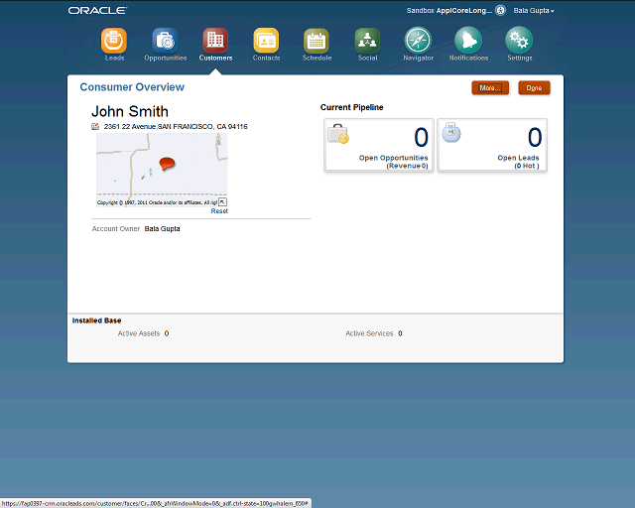Viewport: 635px width, 508px height.
Task: Click the Schedule label text
Action: click(x=317, y=58)
